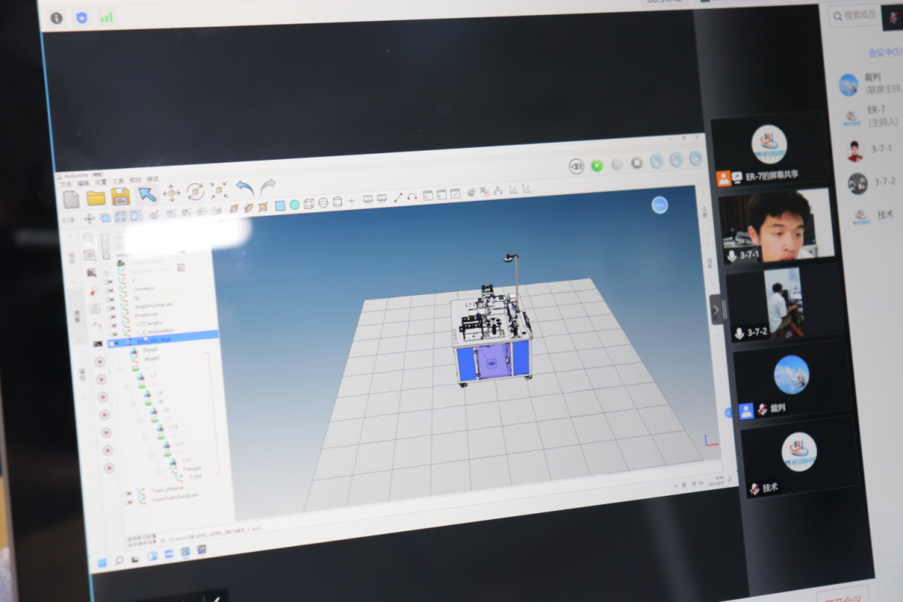903x602 pixels.
Task: Add a wireframe cube primitive
Action: click(309, 203)
